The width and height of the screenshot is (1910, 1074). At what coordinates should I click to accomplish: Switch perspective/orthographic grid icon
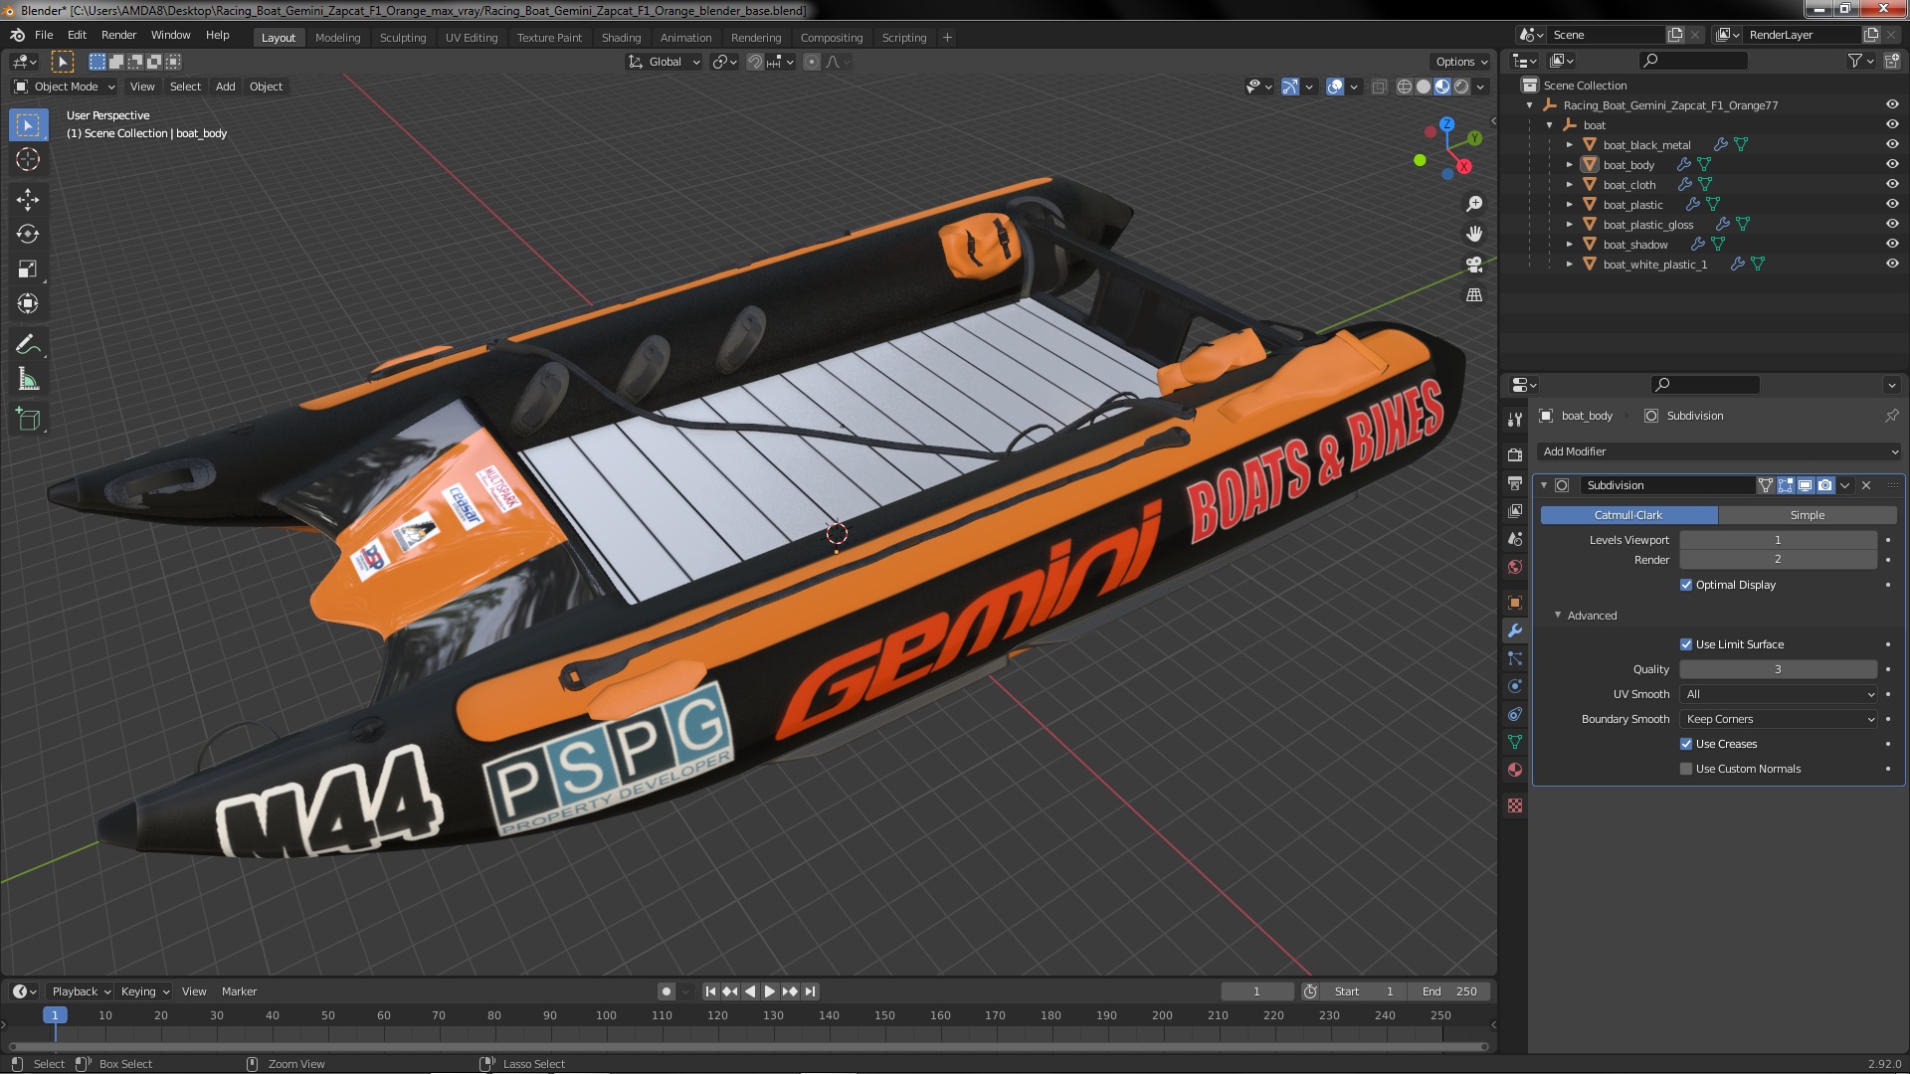[1474, 295]
